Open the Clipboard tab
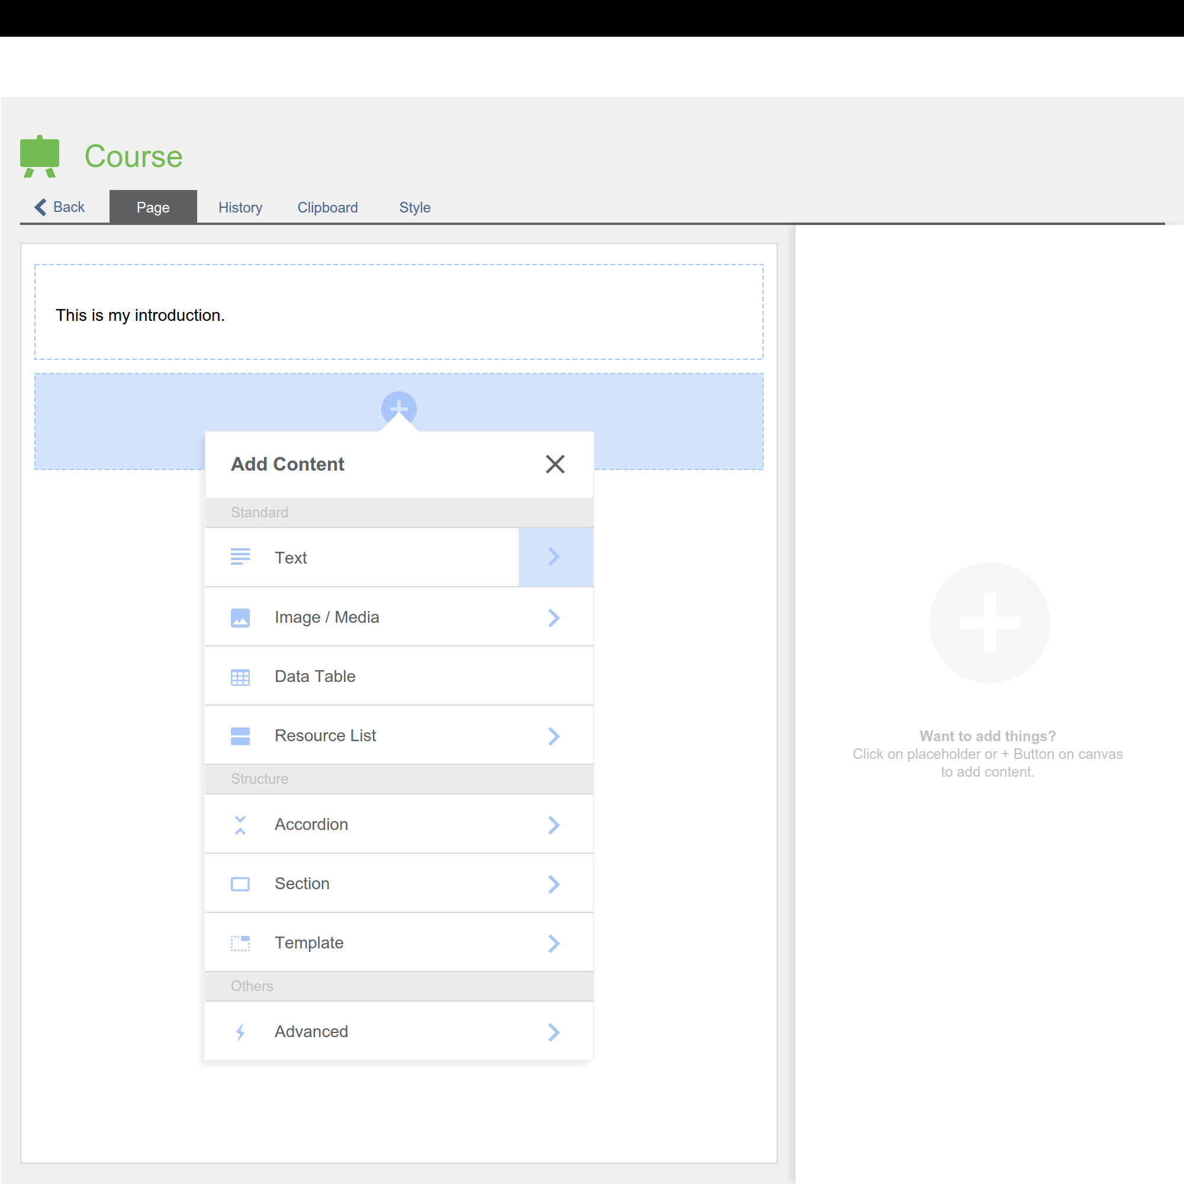 [327, 208]
